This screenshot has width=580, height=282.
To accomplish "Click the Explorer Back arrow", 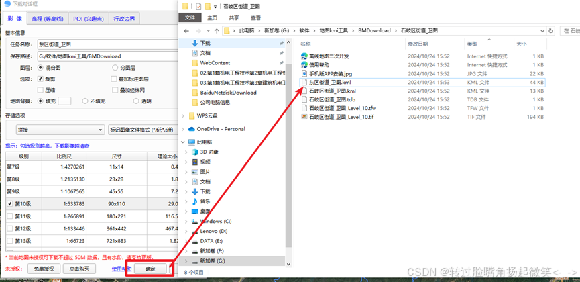I will click(186, 31).
